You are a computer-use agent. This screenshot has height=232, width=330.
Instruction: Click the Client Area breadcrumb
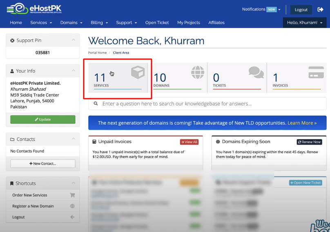[121, 53]
